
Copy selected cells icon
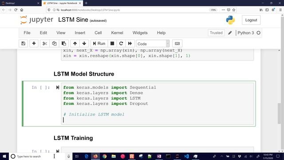(x=54, y=44)
